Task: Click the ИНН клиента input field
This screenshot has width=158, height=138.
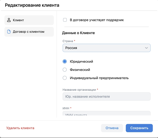Action: (107, 114)
